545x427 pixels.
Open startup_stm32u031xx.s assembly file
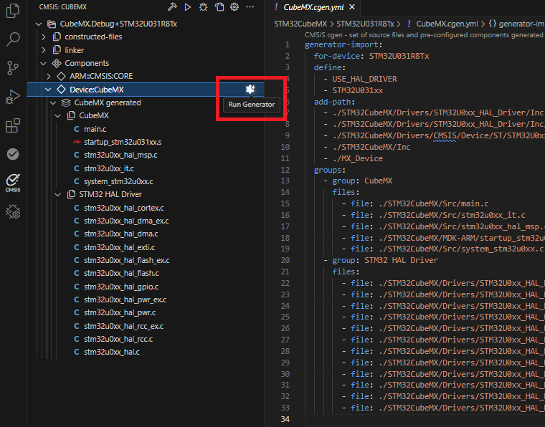pyautogui.click(x=122, y=142)
